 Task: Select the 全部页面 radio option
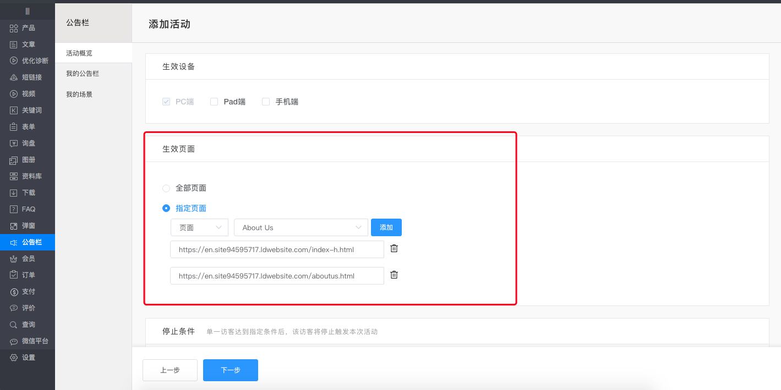coord(166,188)
